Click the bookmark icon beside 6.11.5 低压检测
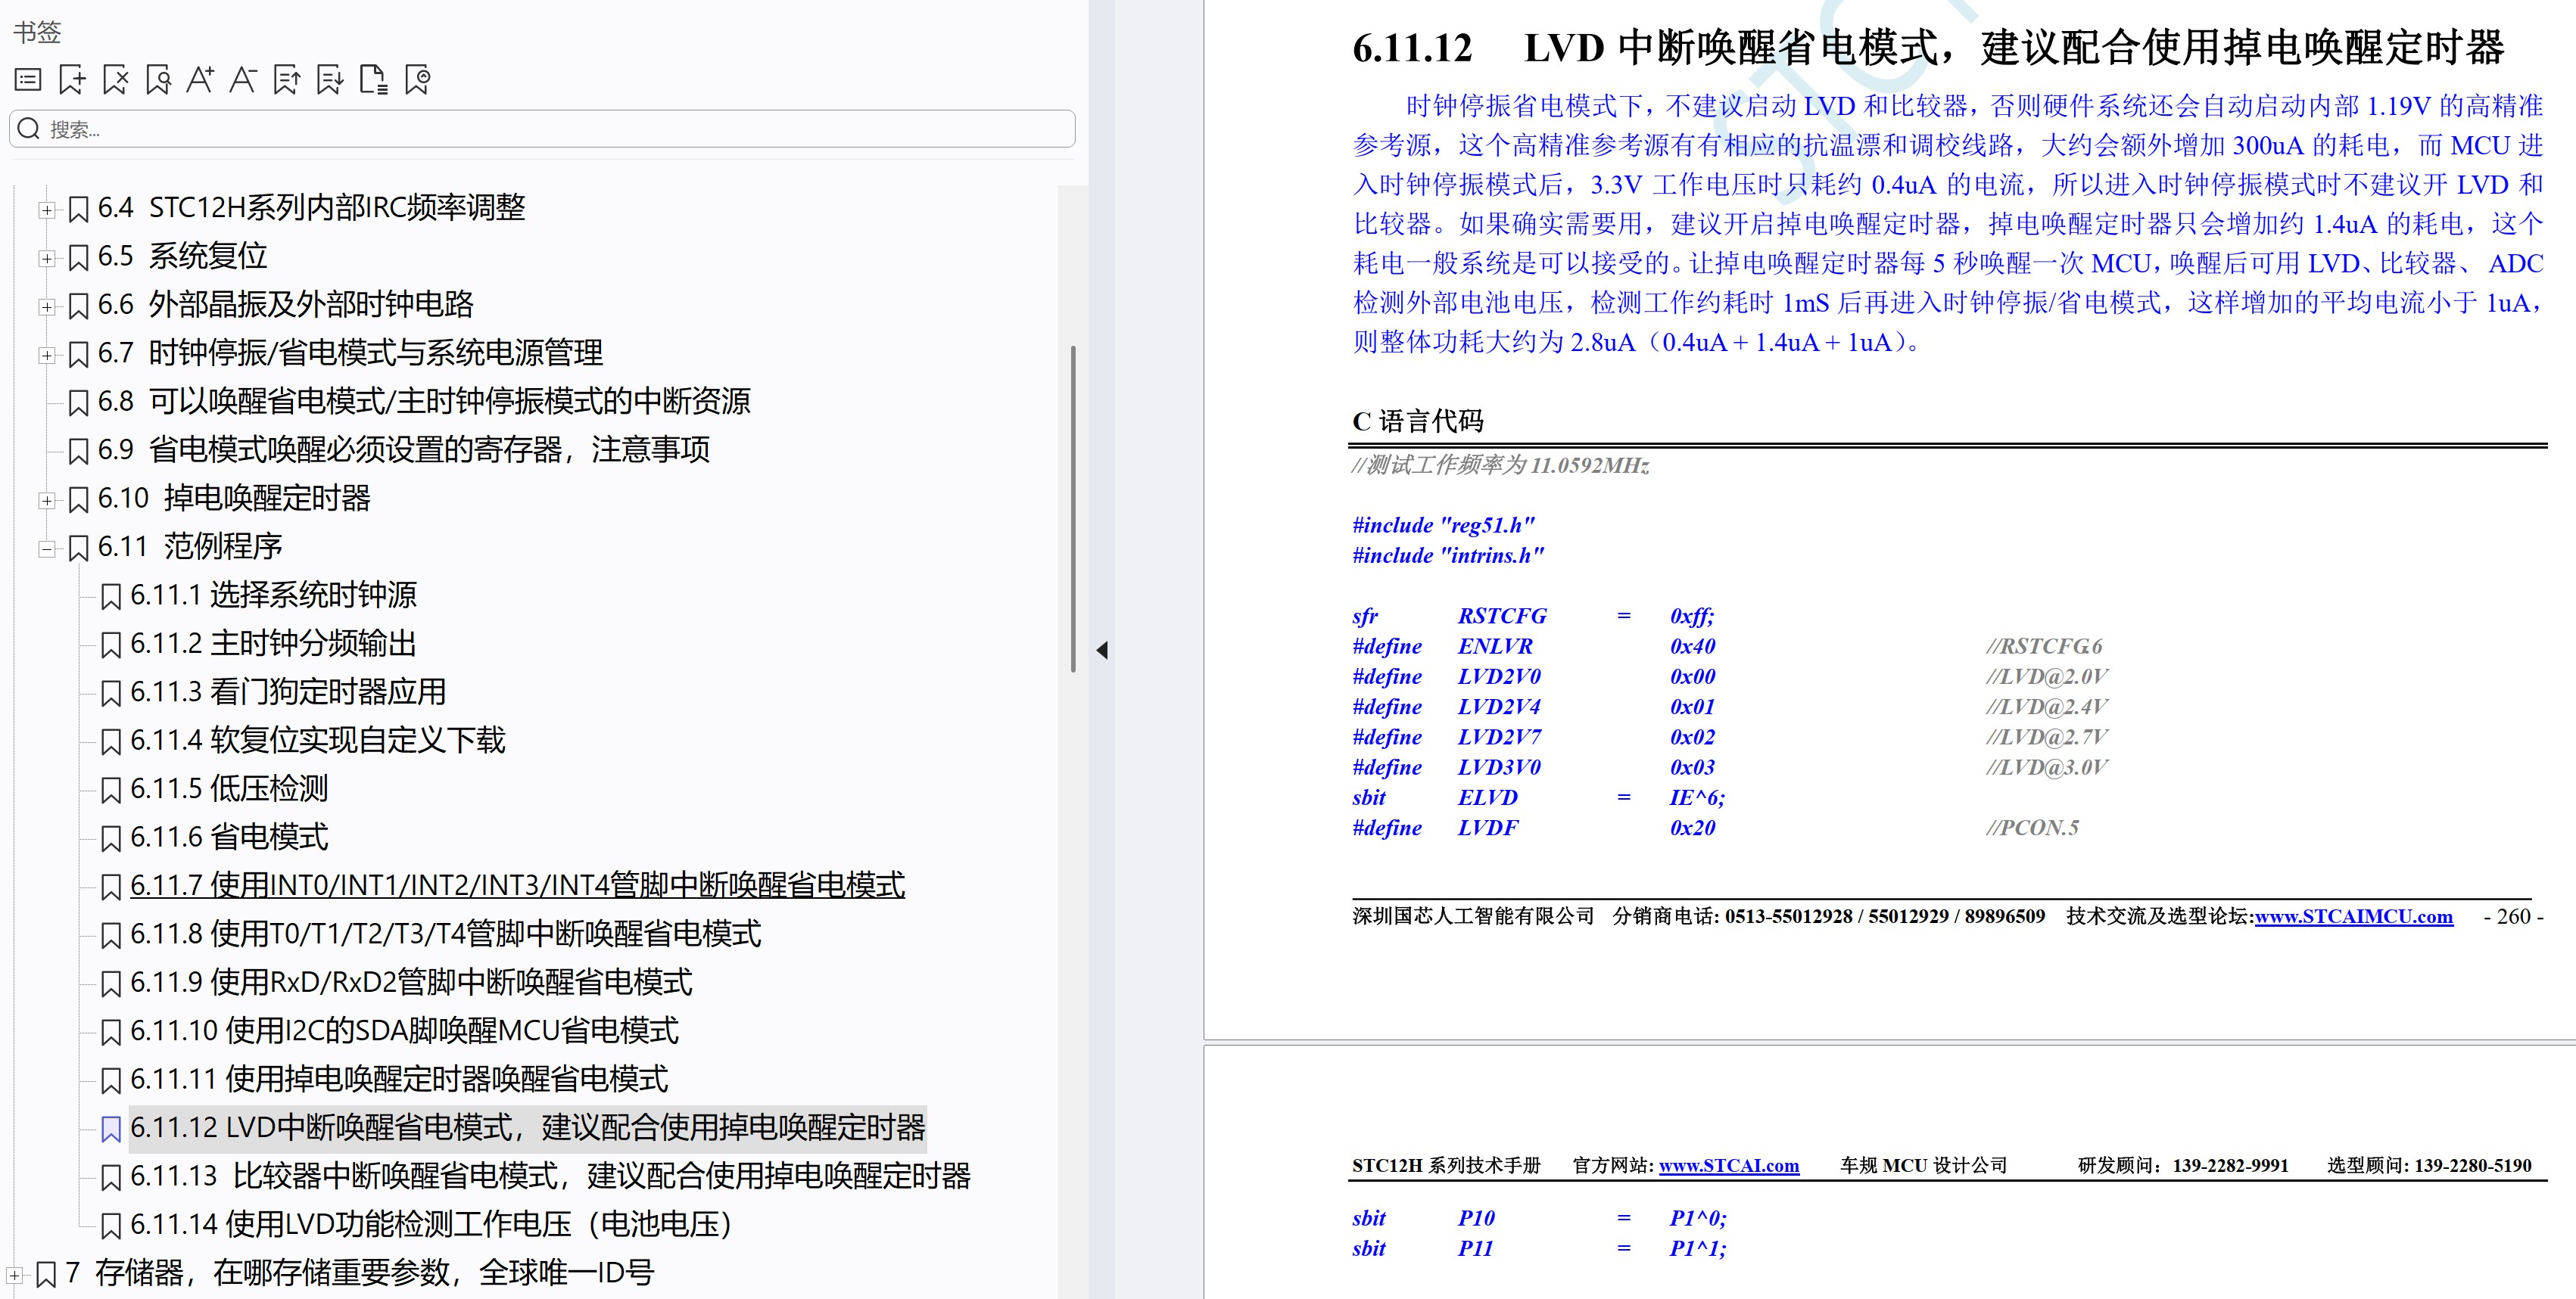Screen dimensions: 2576x1299 pyautogui.click(x=111, y=791)
